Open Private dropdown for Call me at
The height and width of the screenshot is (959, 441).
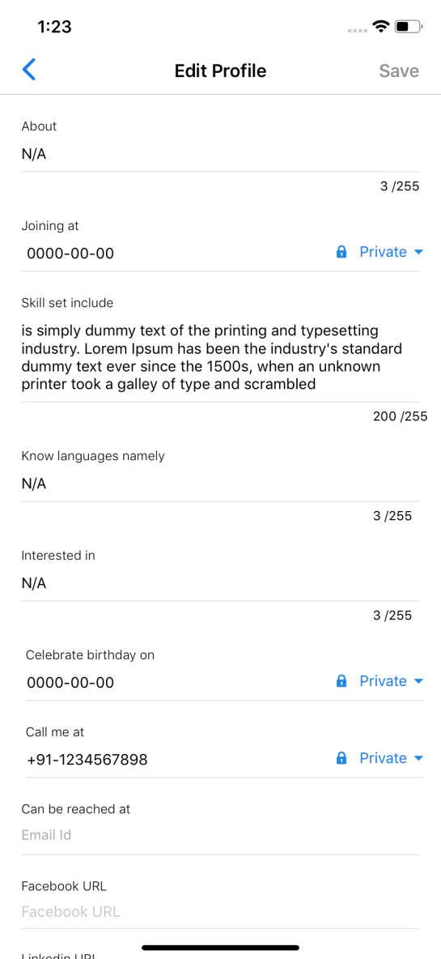392,758
